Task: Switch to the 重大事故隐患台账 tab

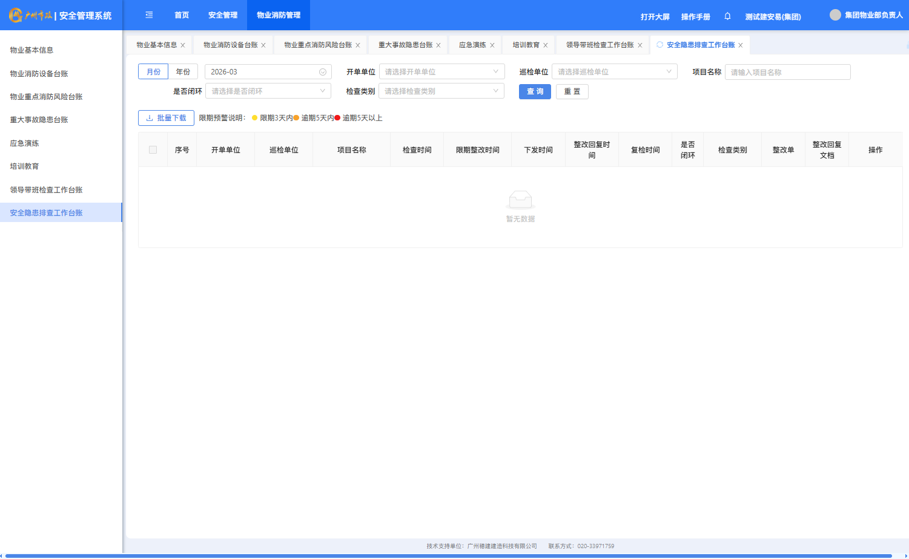Action: point(405,45)
